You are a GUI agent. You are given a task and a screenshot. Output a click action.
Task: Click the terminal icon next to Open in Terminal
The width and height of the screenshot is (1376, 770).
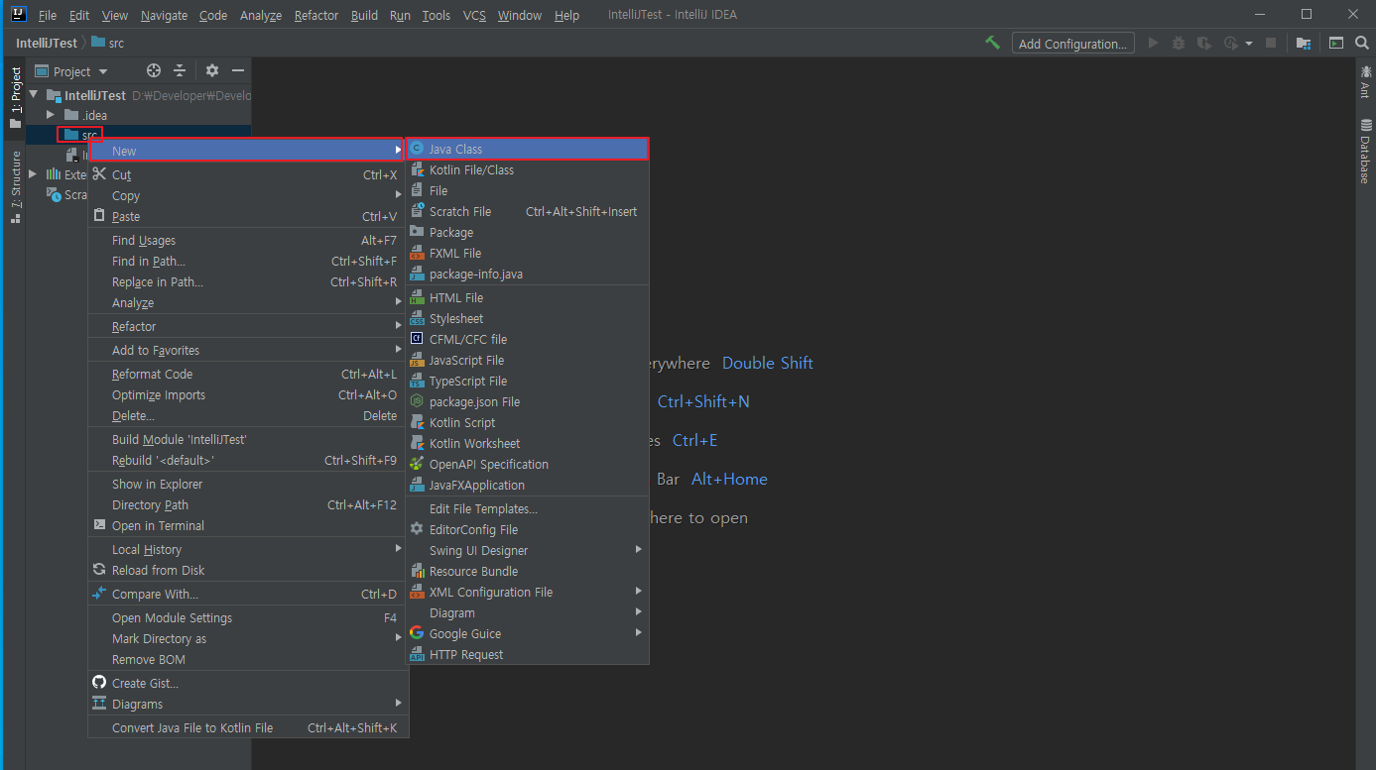point(99,525)
